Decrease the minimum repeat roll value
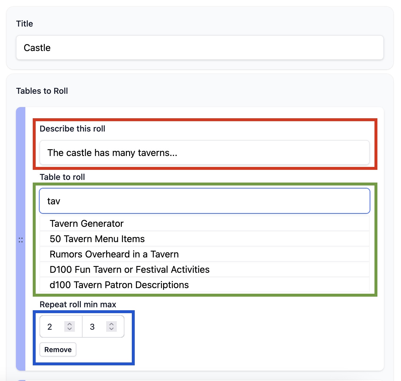The image size is (401, 381). click(x=70, y=329)
